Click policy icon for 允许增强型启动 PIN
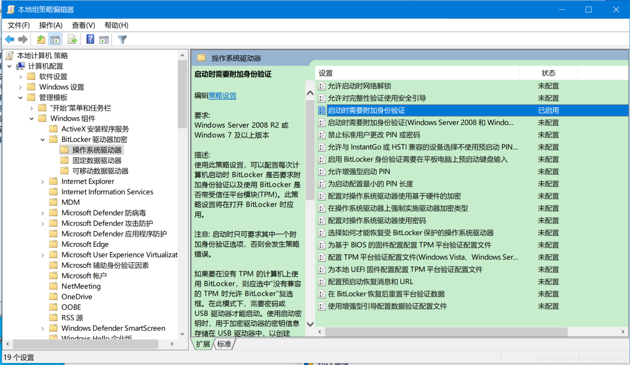This screenshot has width=630, height=365. [322, 172]
